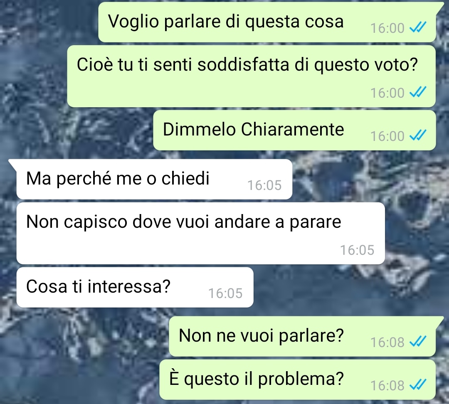The height and width of the screenshot is (404, 449).
Task: Select 'Cioè tu ti senti soddisfatta' message text
Action: pos(247,64)
